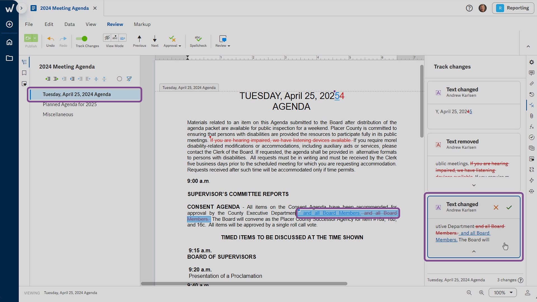This screenshot has width=537, height=302.
Task: Click the Publish button
Action: (28, 38)
